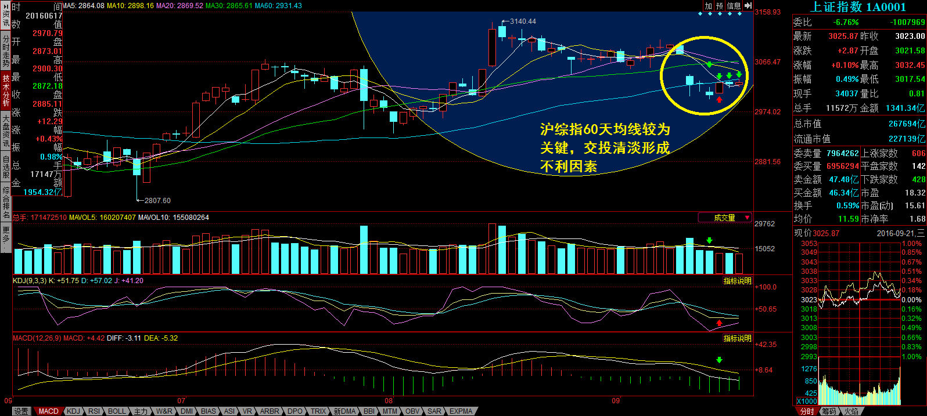The width and height of the screenshot is (927, 416).
Task: Click the green down arrow on the MACD chart
Action: pyautogui.click(x=719, y=360)
